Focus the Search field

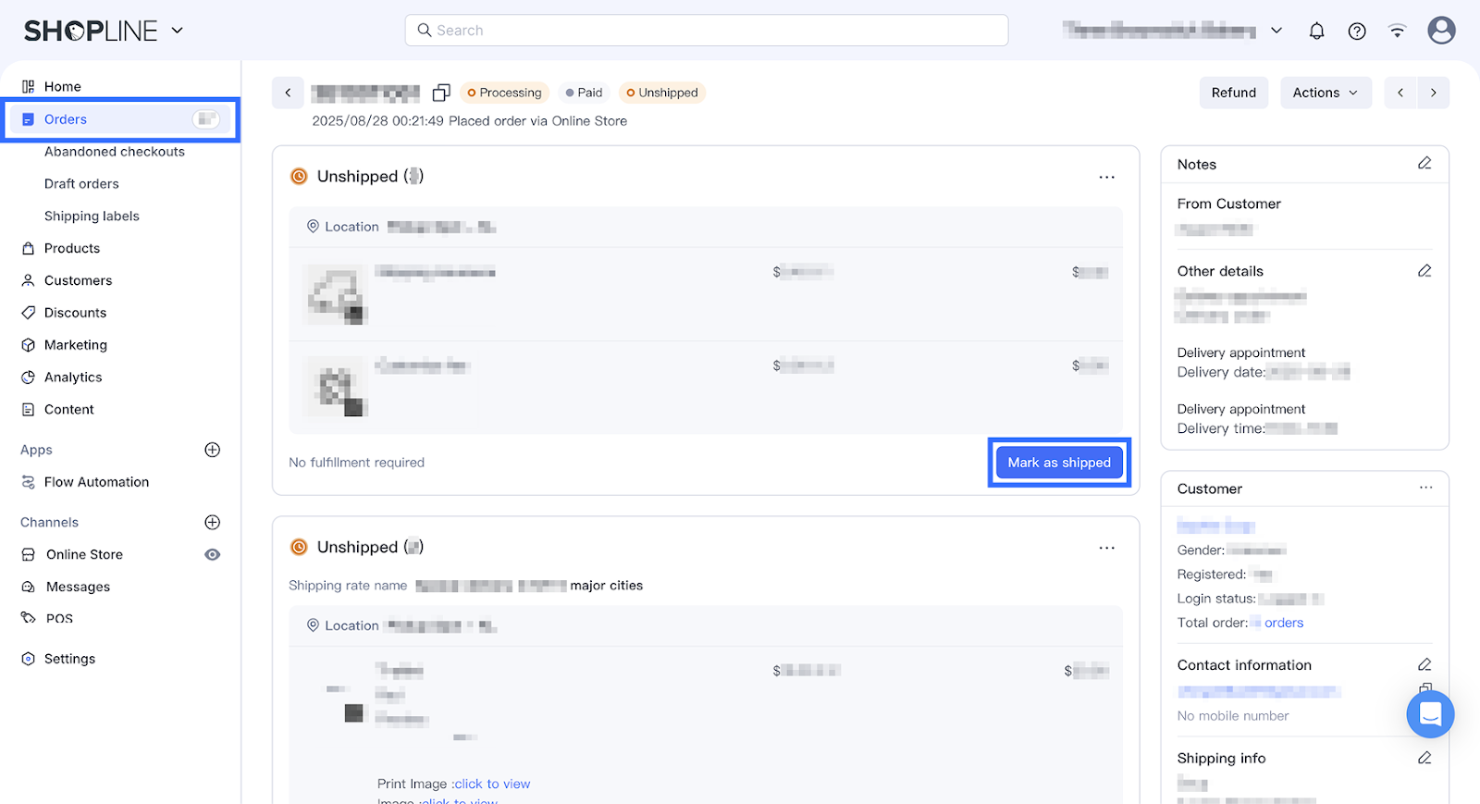pos(707,31)
